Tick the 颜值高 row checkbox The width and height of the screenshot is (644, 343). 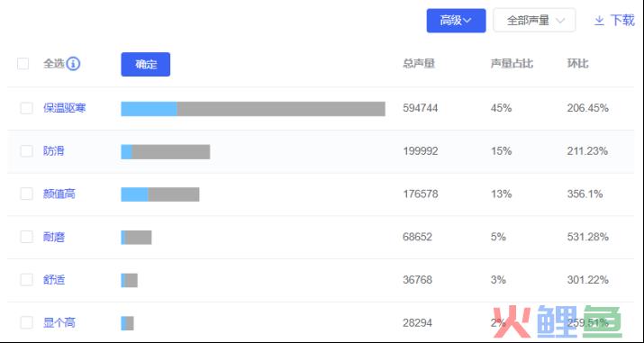coord(27,194)
